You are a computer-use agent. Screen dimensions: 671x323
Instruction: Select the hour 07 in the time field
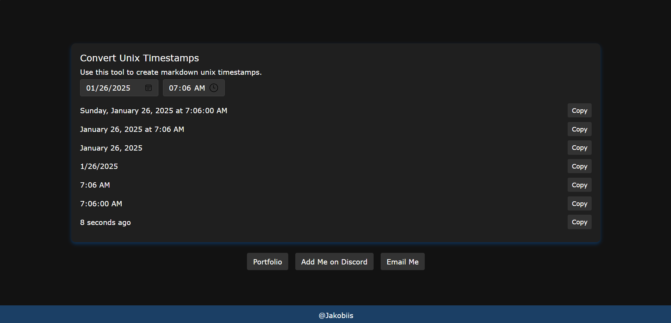173,88
